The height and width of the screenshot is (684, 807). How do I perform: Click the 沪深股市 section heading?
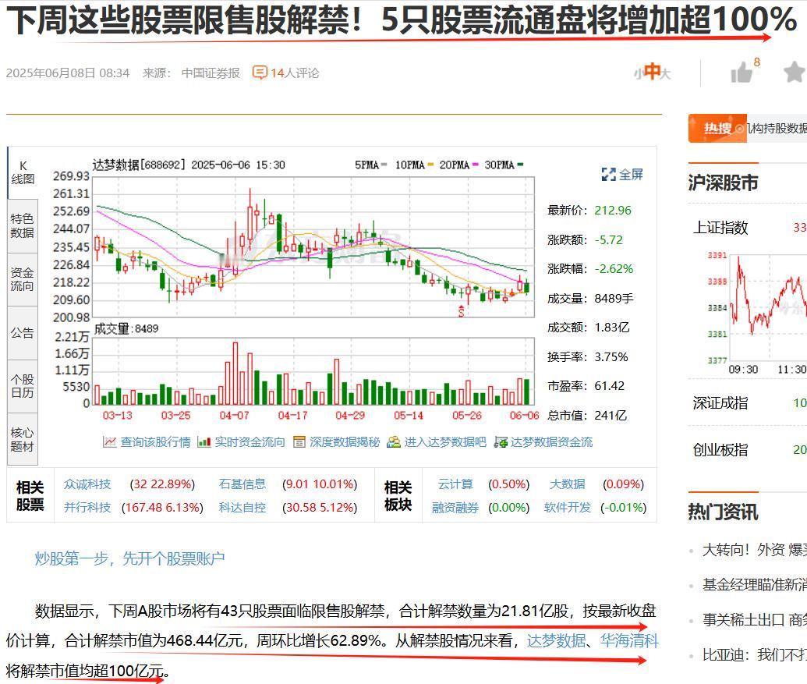point(723,183)
